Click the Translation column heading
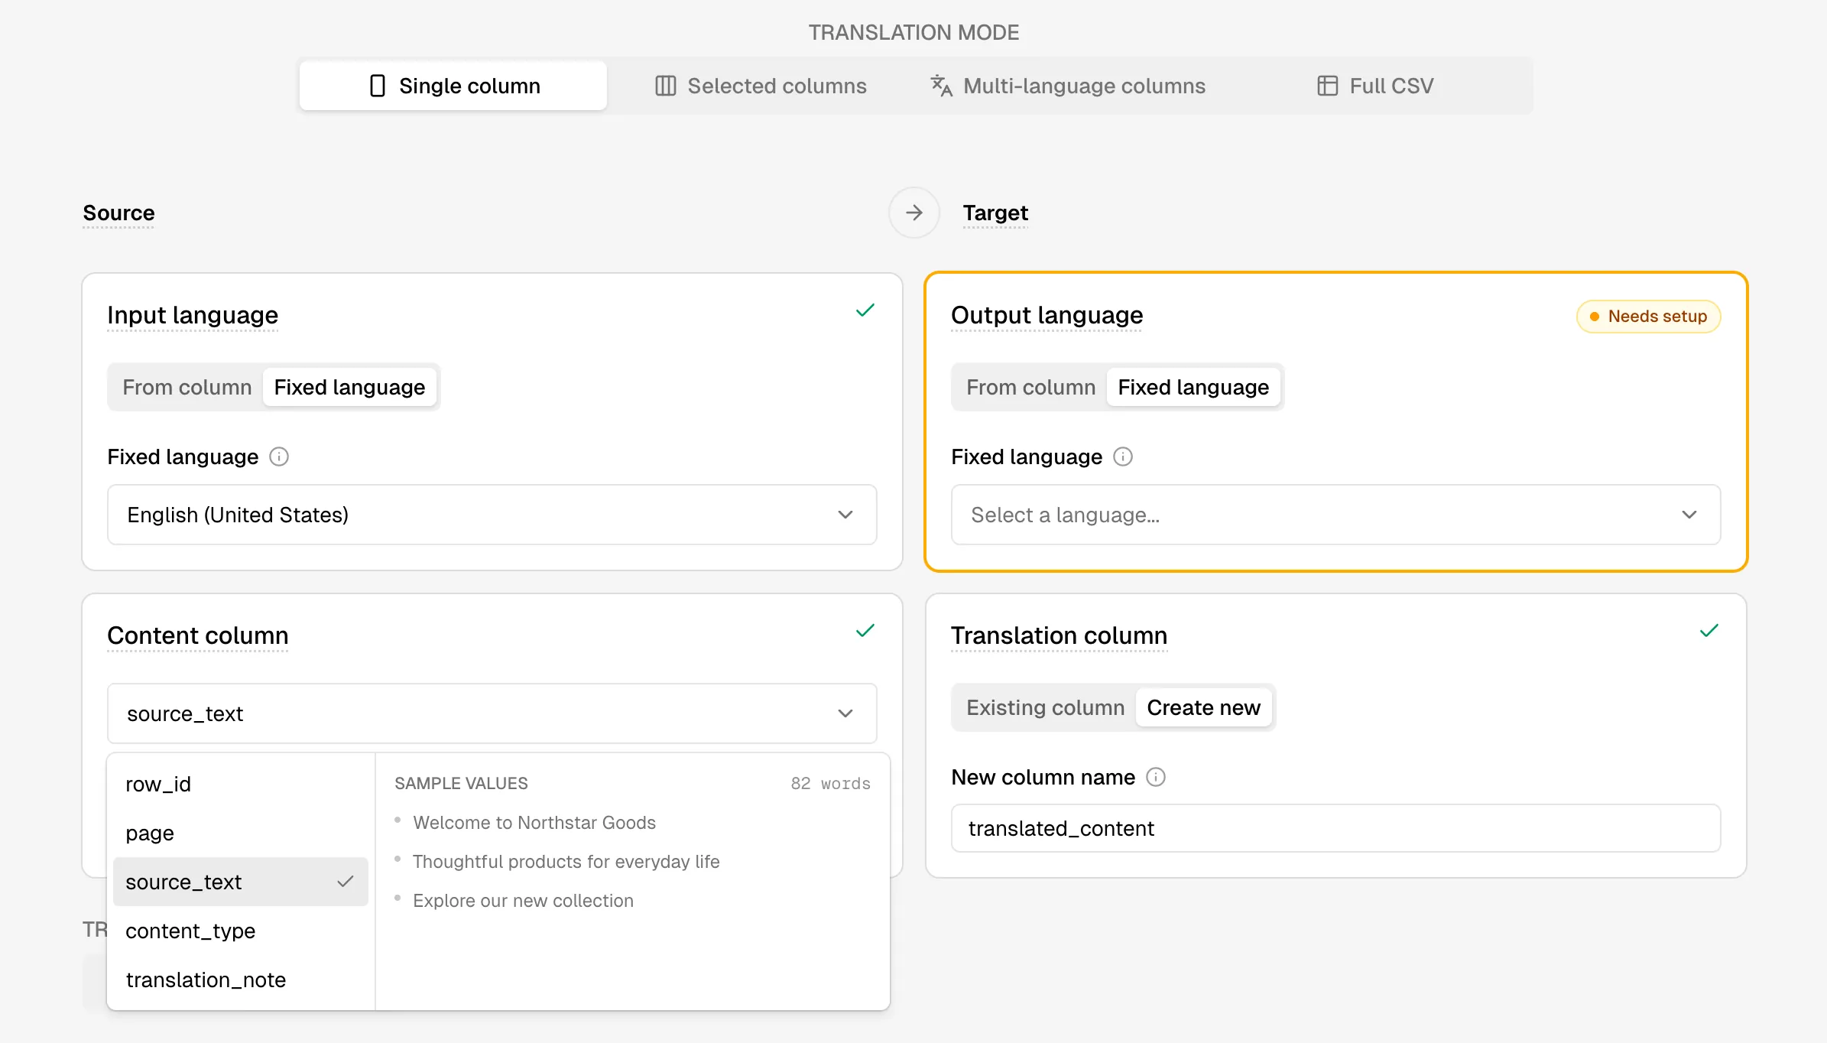The height and width of the screenshot is (1043, 1827). coord(1060,635)
